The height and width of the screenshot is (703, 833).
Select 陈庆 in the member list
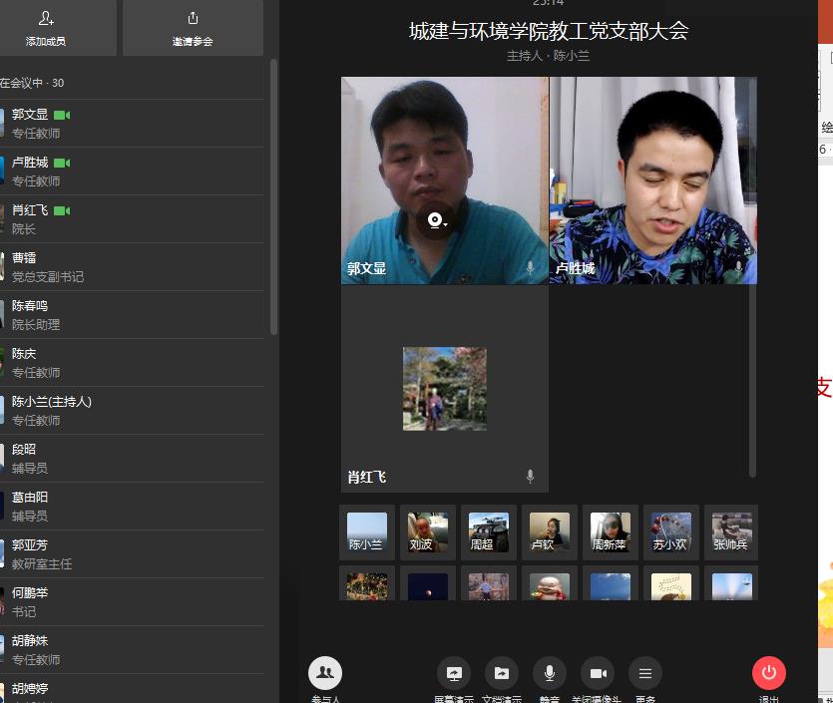[x=132, y=363]
